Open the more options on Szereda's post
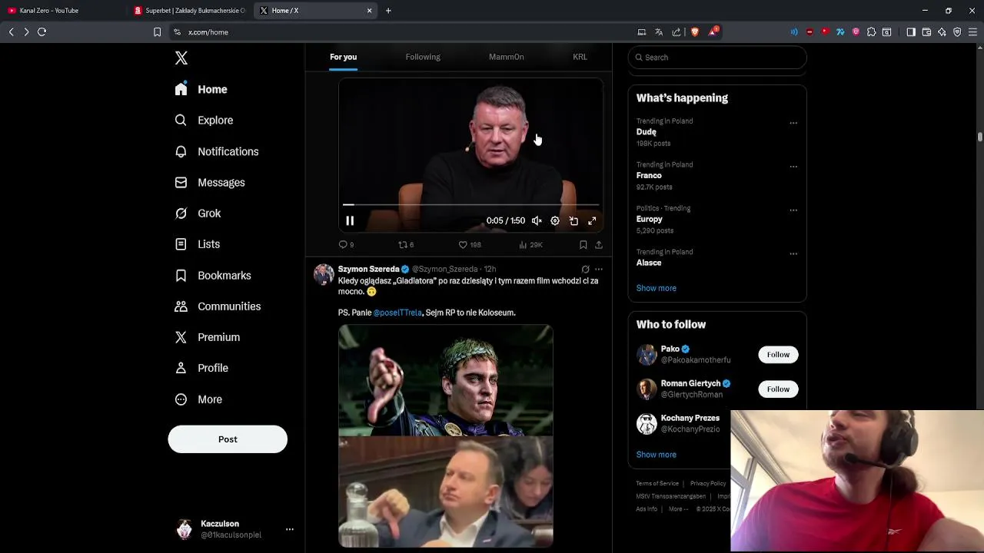The image size is (984, 553). (x=599, y=269)
